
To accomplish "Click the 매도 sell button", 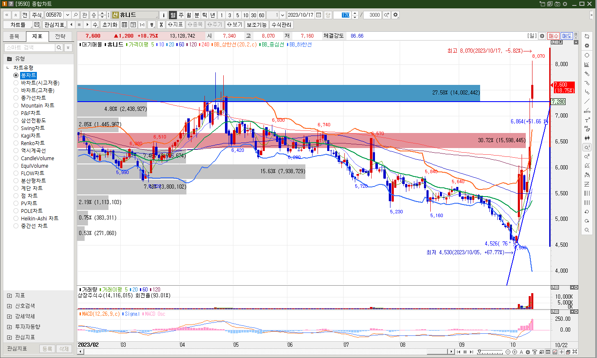I will coord(567,36).
